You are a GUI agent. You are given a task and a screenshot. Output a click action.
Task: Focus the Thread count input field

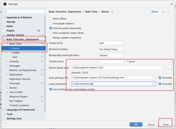pyautogui.click(x=111, y=62)
